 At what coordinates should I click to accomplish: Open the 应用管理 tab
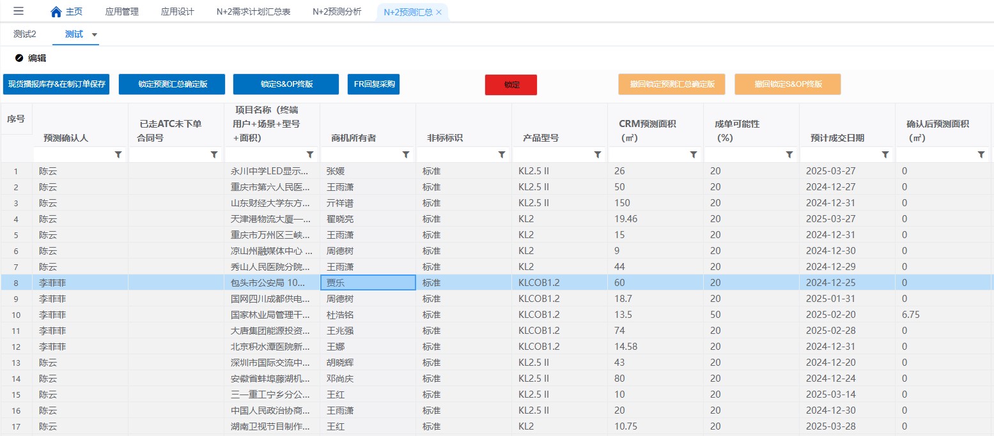(121, 12)
